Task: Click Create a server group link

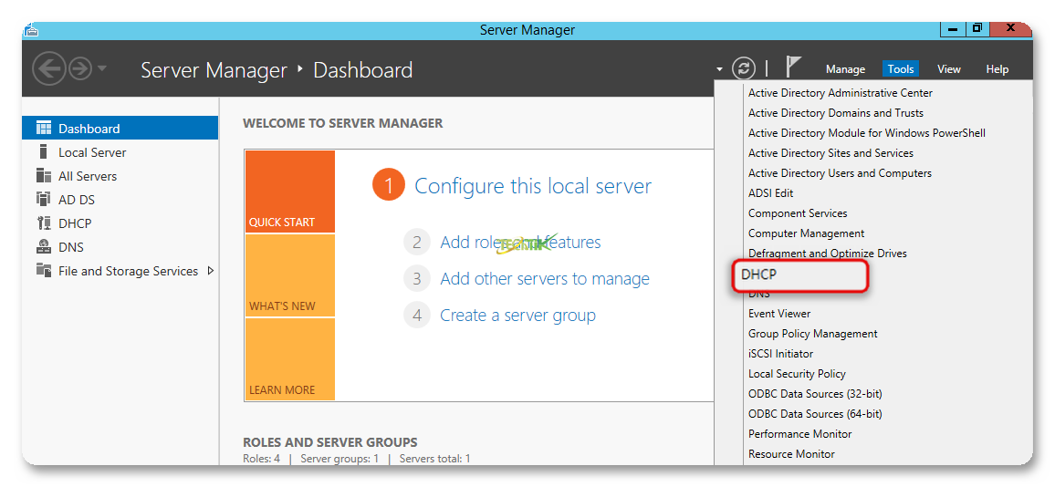Action: tap(517, 316)
